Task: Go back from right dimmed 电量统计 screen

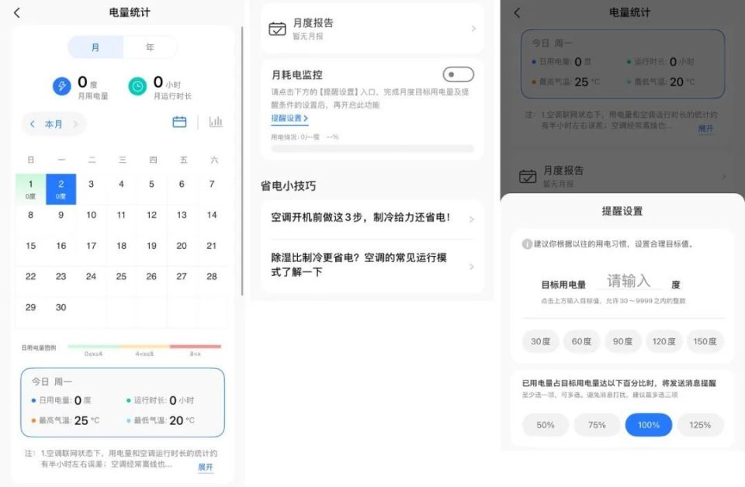Action: [518, 13]
